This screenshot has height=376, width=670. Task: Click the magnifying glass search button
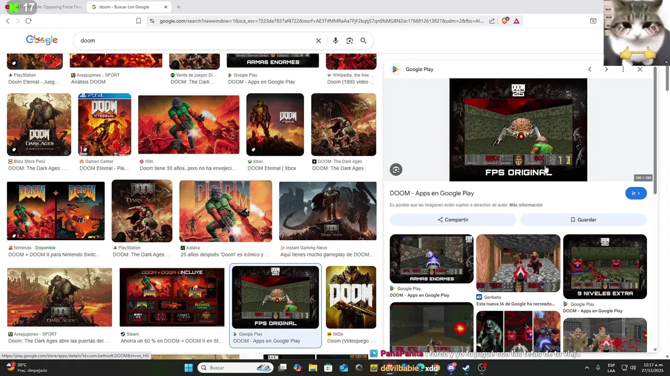click(363, 41)
